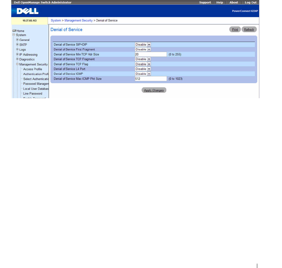Select System in navigation tree
282x268 pixels.
coord(21,35)
